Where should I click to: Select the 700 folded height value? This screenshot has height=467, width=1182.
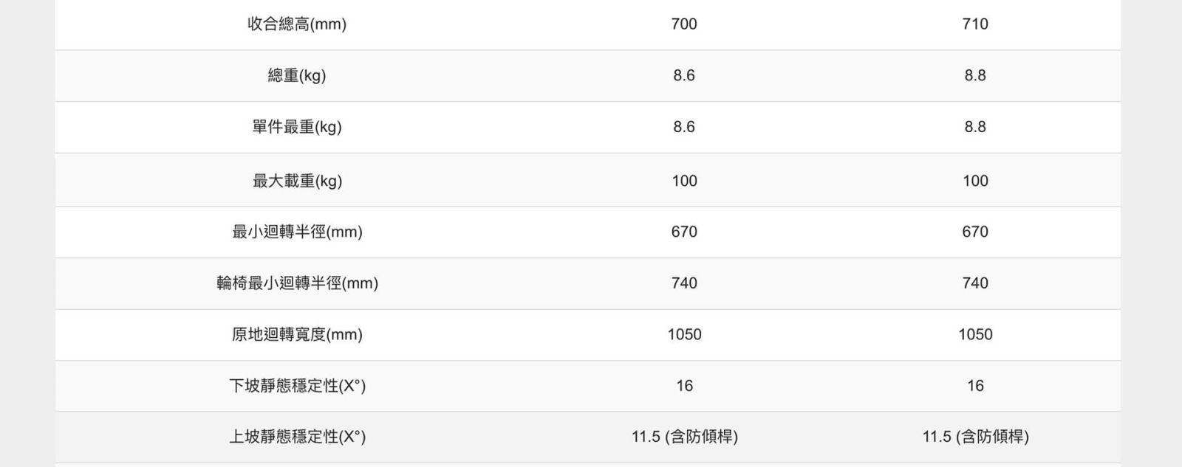pyautogui.click(x=684, y=24)
